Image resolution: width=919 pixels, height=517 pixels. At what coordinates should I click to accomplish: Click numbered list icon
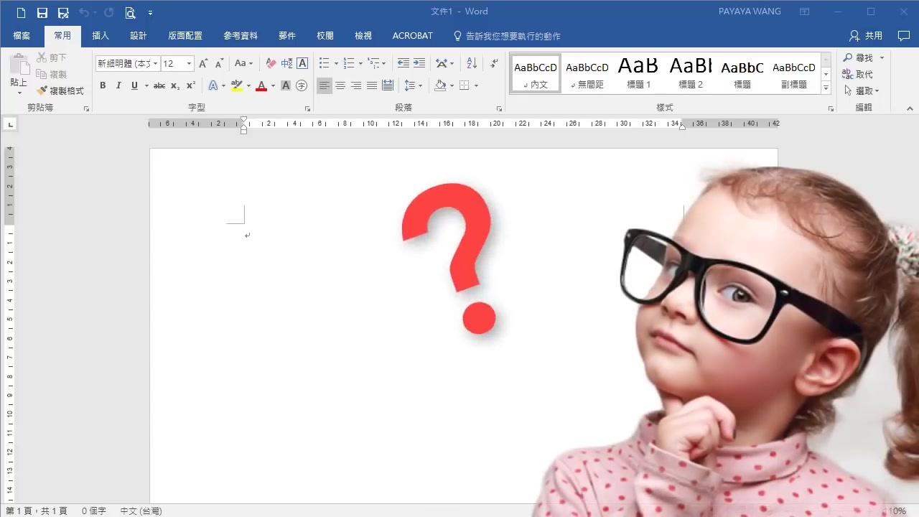(x=349, y=63)
